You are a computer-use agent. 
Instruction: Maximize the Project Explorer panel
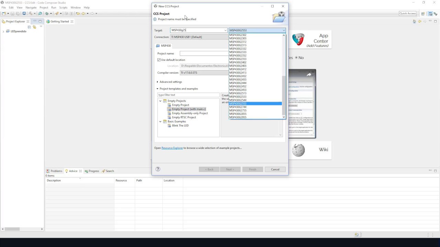(40, 21)
